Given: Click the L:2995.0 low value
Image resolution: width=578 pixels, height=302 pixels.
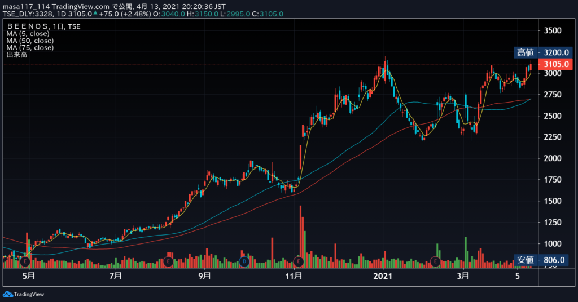Looking at the screenshot, I should [x=235, y=14].
